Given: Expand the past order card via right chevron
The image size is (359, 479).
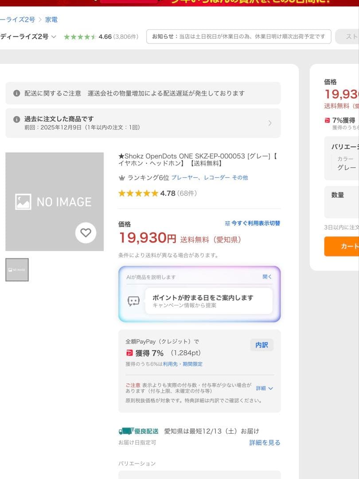Looking at the screenshot, I should (x=270, y=123).
